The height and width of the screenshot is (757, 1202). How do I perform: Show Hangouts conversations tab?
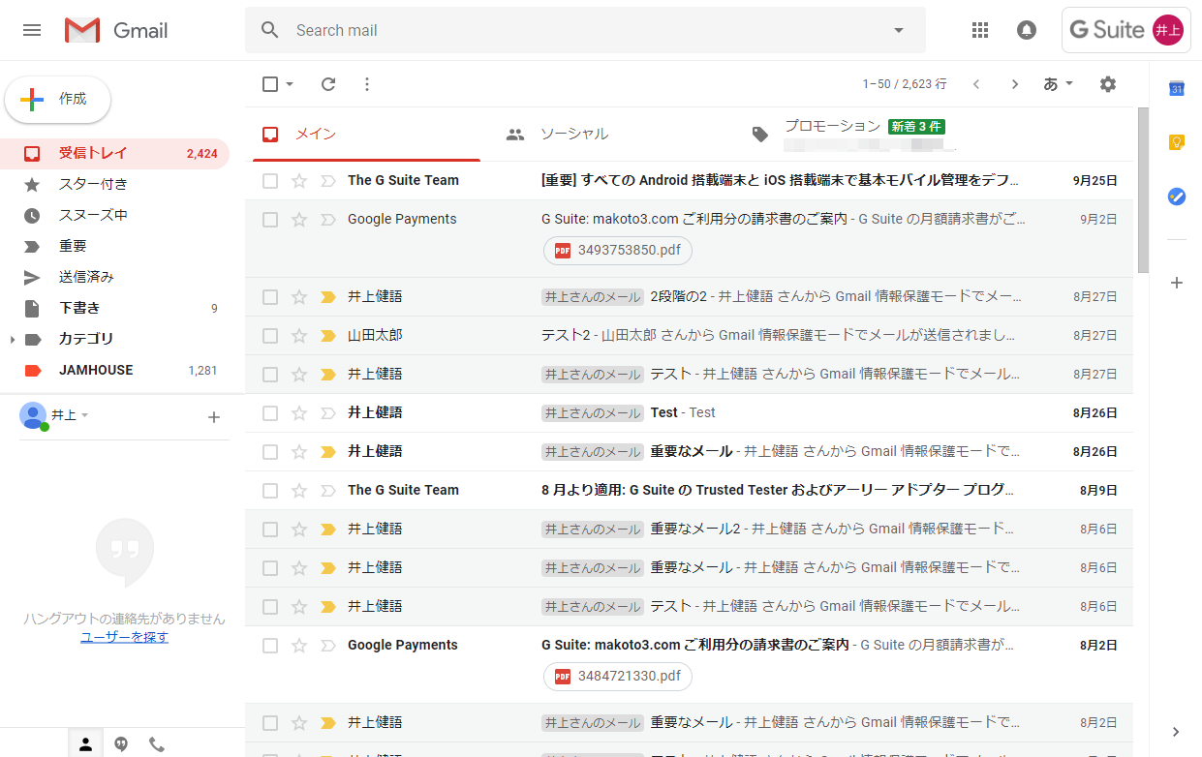click(x=121, y=743)
